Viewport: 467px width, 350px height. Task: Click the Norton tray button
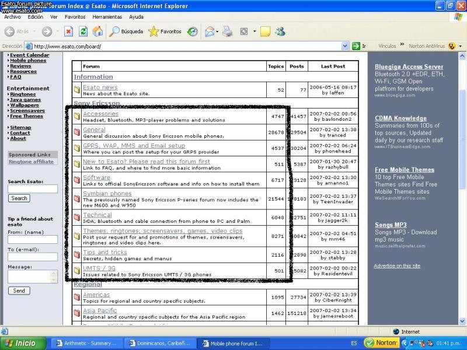pos(381,343)
